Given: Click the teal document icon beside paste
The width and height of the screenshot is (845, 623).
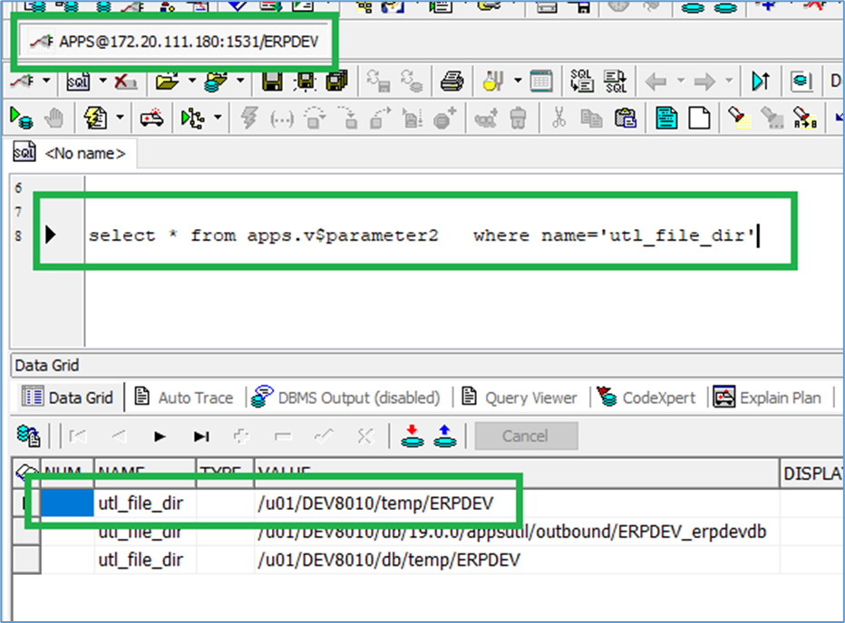Looking at the screenshot, I should (x=666, y=118).
